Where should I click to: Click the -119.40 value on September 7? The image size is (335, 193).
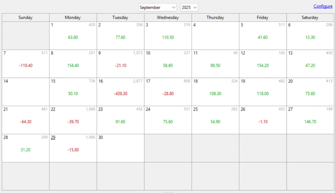pos(26,66)
